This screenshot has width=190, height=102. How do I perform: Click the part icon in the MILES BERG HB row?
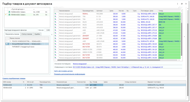pos(55,22)
